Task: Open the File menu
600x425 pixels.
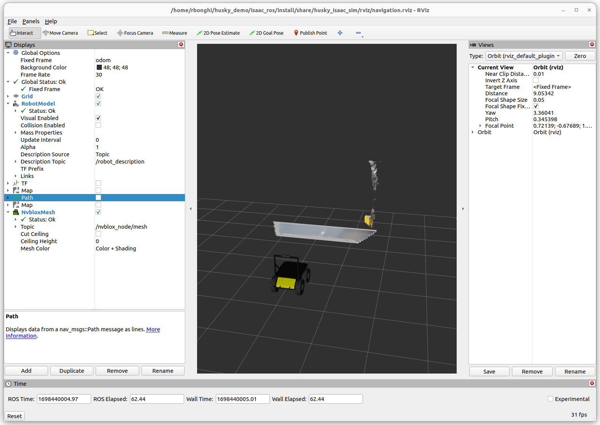Action: coord(12,21)
